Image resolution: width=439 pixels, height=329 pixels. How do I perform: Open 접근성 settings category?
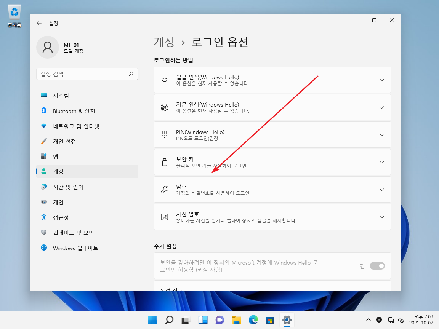click(87, 217)
